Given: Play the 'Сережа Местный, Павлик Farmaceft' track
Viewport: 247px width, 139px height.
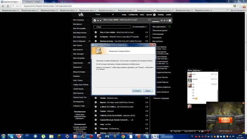Looking at the screenshot, I should [96, 120].
